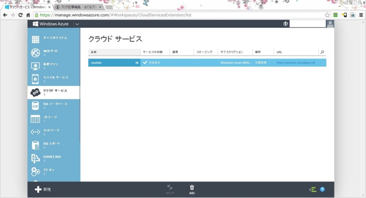Image resolution: width=366 pixels, height=198 pixels.
Task: Click the swap arrows icon in the bottom bar
Action: click(170, 187)
